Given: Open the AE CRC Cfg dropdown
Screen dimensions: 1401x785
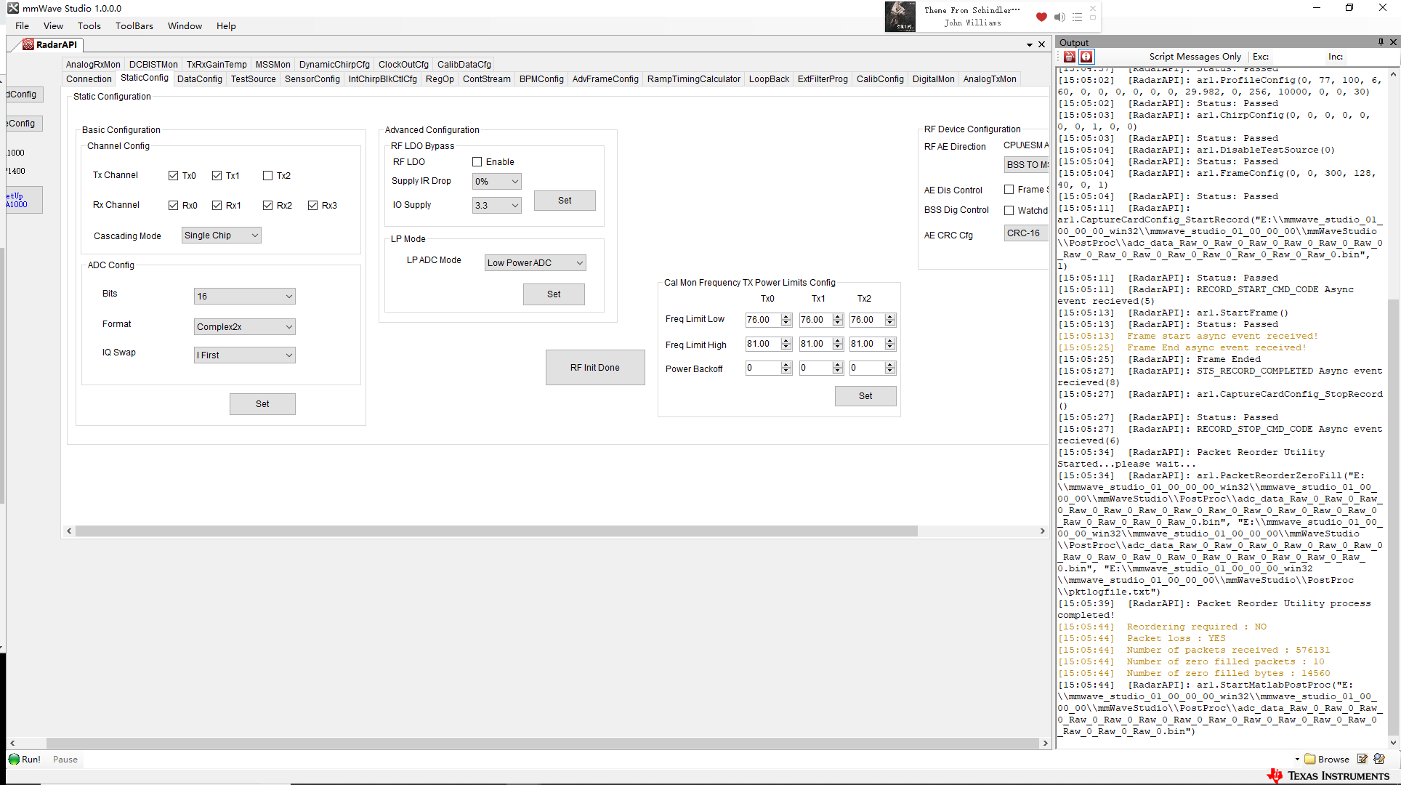Looking at the screenshot, I should point(1026,233).
